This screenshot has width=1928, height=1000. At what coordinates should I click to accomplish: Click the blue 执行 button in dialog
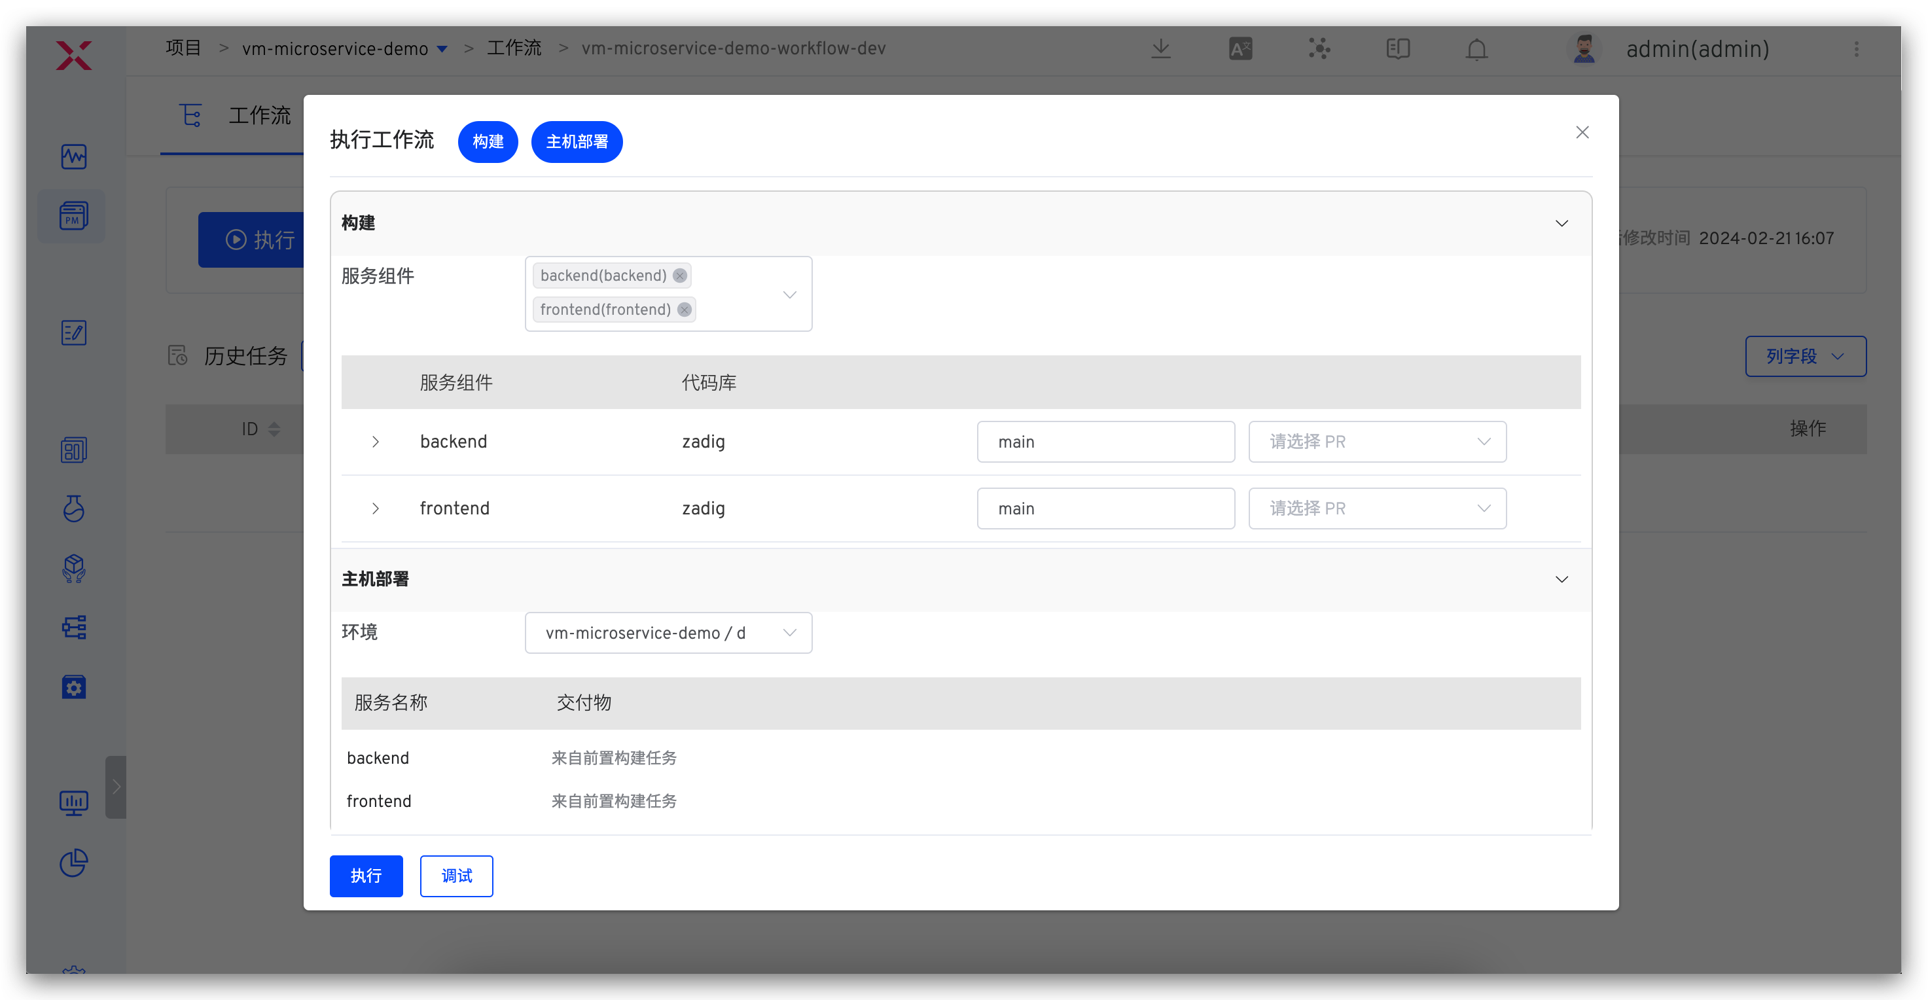click(x=366, y=876)
